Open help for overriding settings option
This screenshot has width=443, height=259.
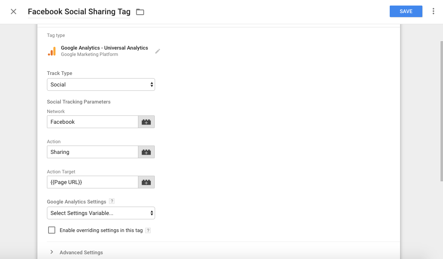[x=148, y=230]
